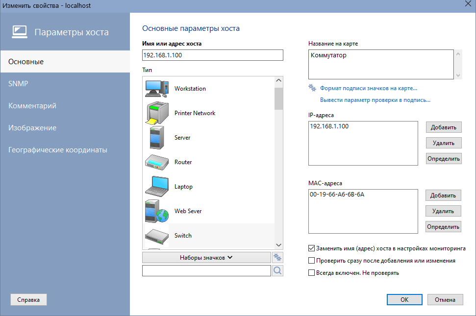Focus the host name or address field
The width and height of the screenshot is (476, 316).
click(212, 55)
